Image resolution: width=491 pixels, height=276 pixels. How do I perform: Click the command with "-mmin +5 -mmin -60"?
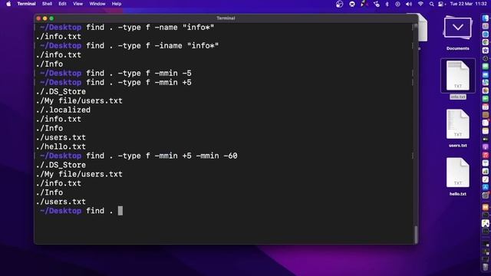pos(162,156)
